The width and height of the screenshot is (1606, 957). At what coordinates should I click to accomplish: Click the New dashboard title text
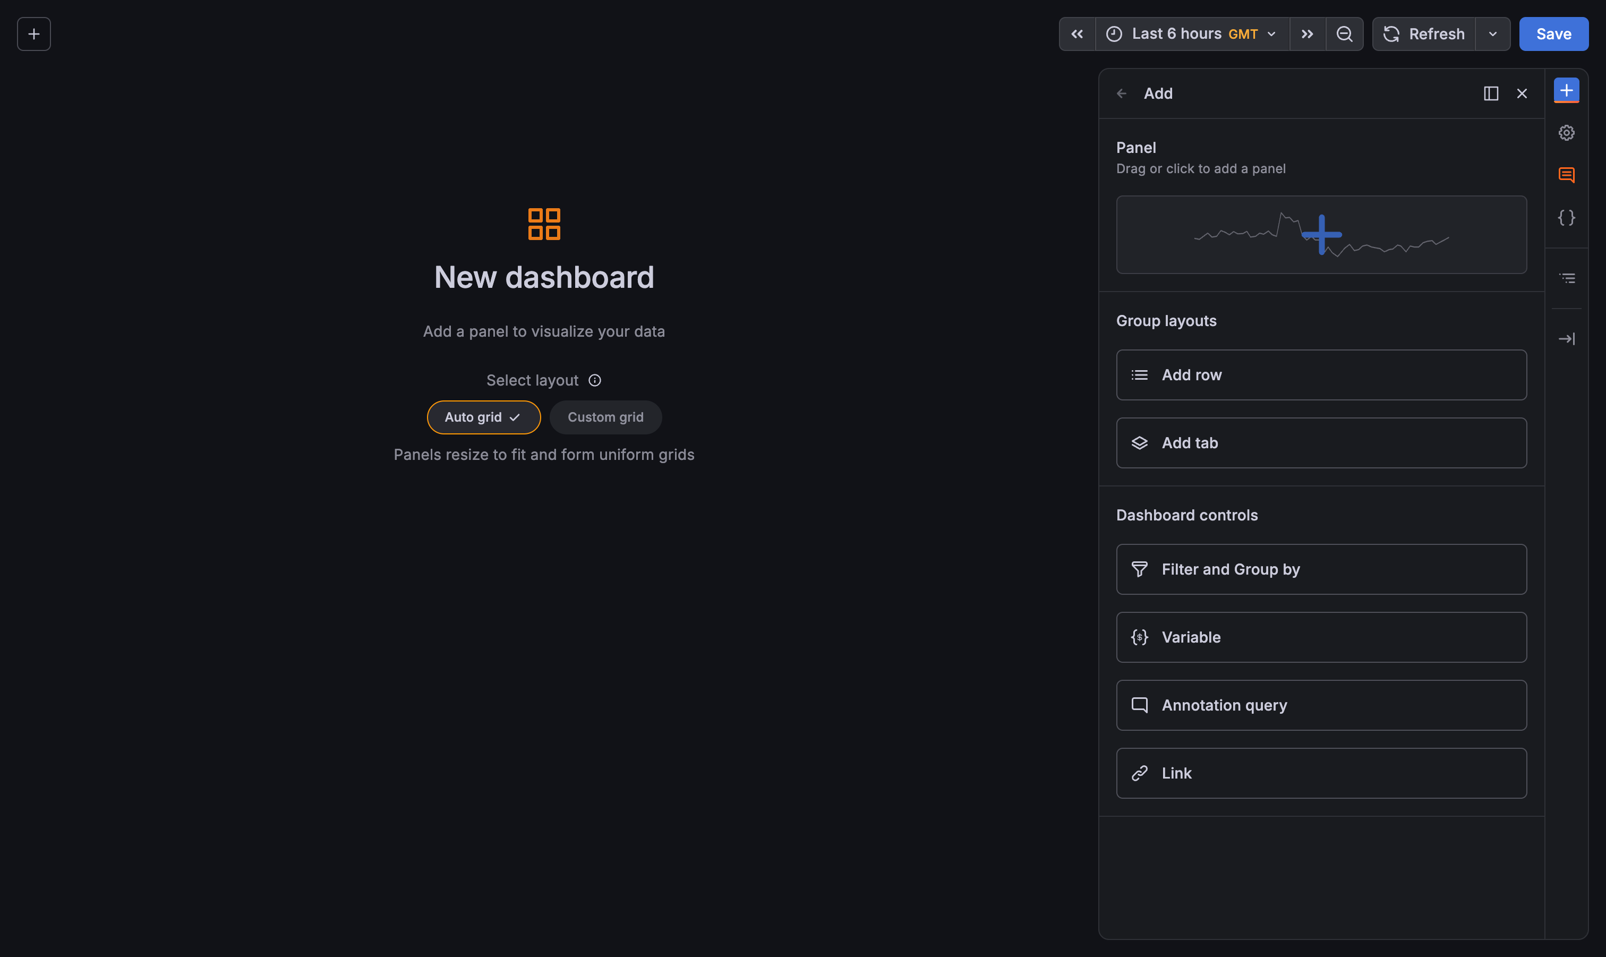(x=544, y=277)
